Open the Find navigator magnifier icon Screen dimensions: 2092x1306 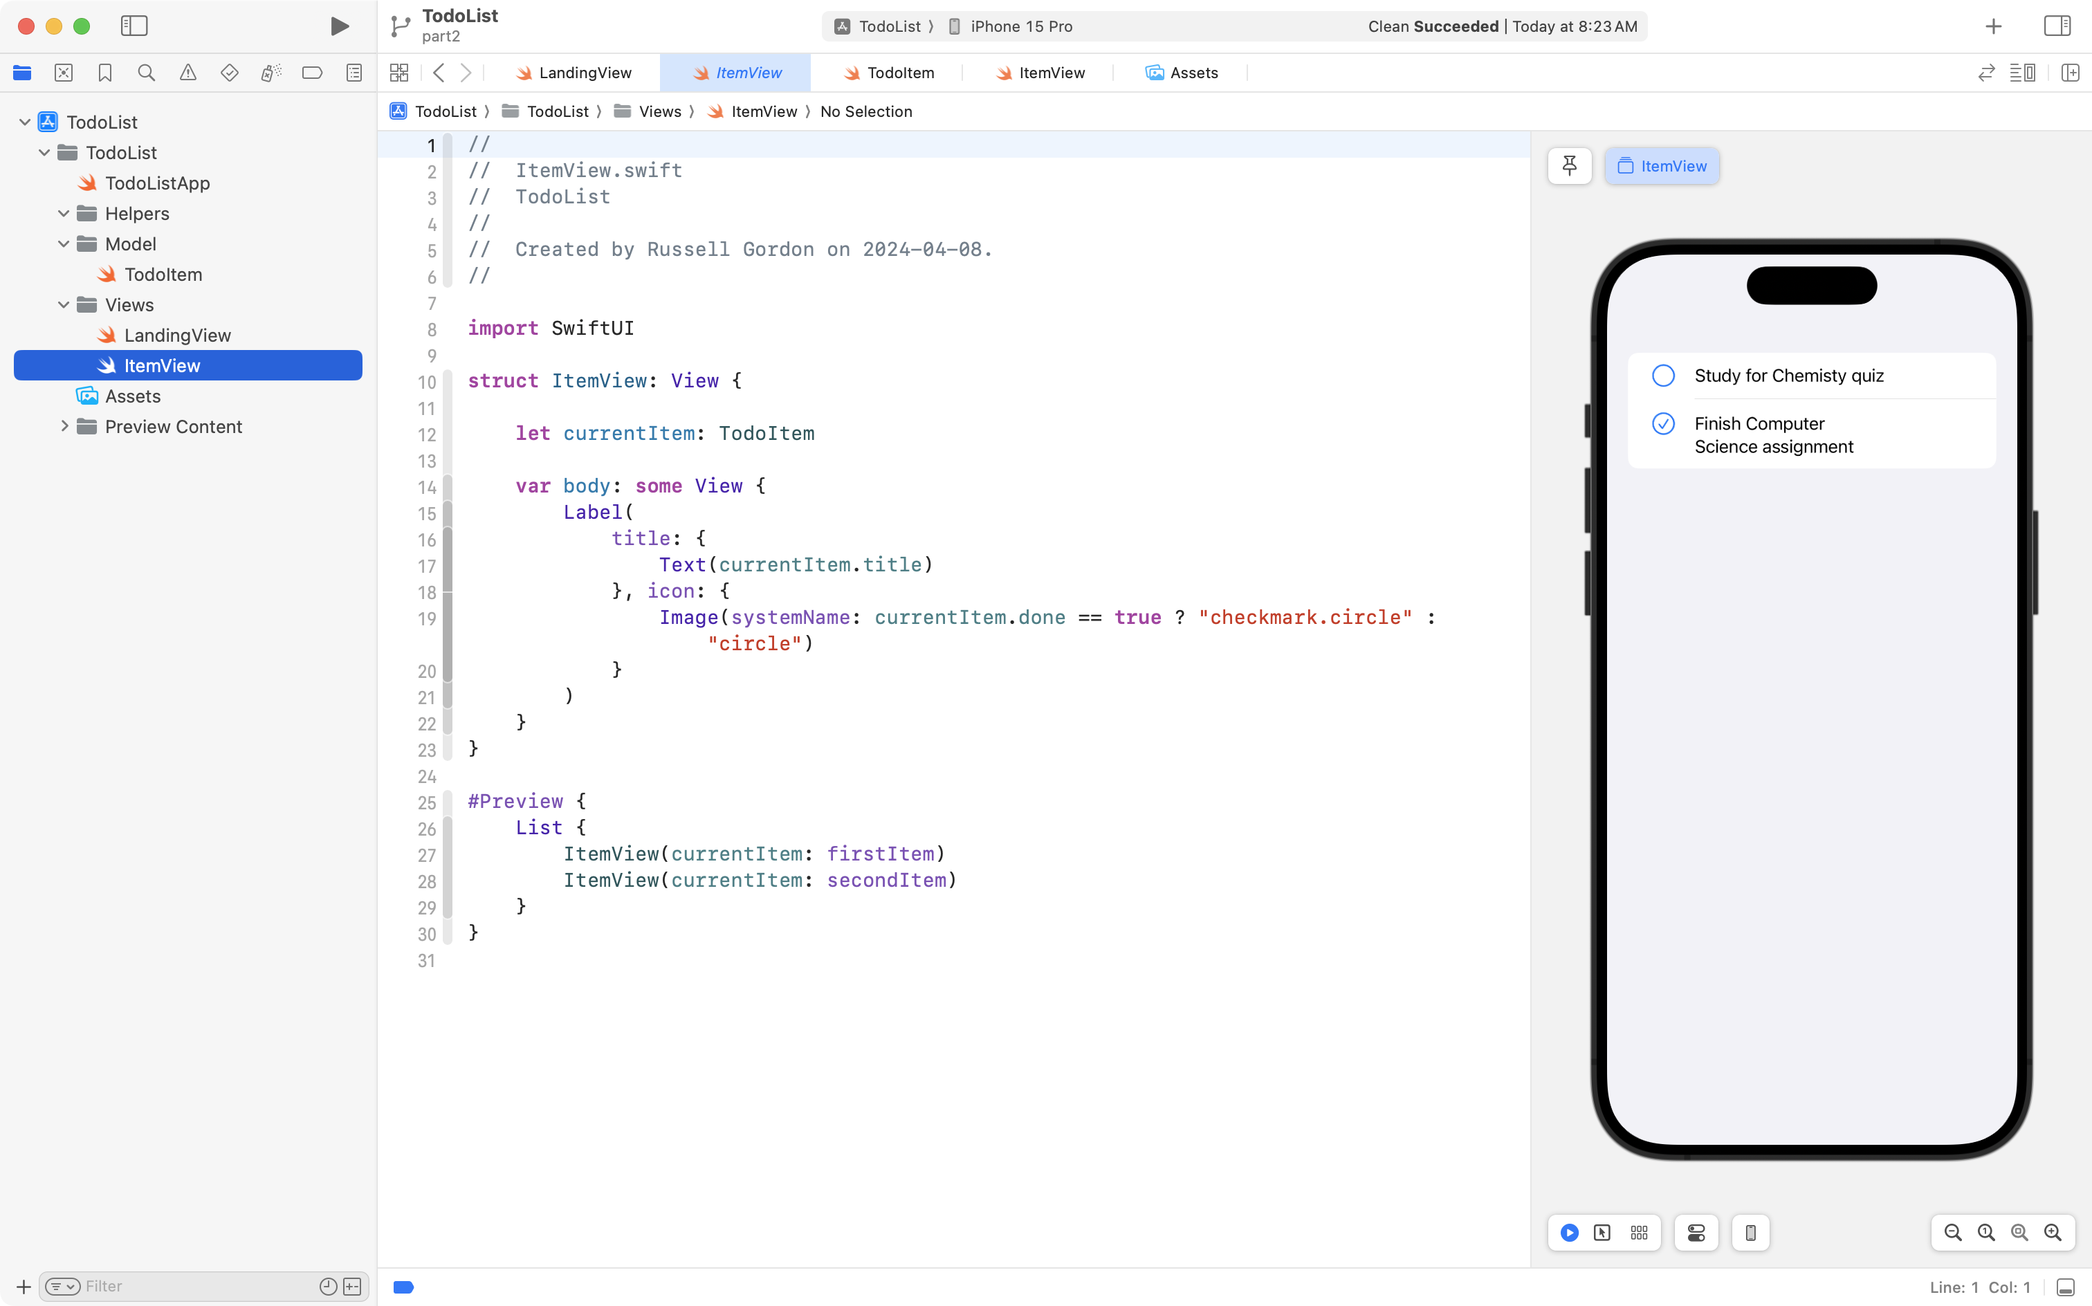pyautogui.click(x=146, y=73)
